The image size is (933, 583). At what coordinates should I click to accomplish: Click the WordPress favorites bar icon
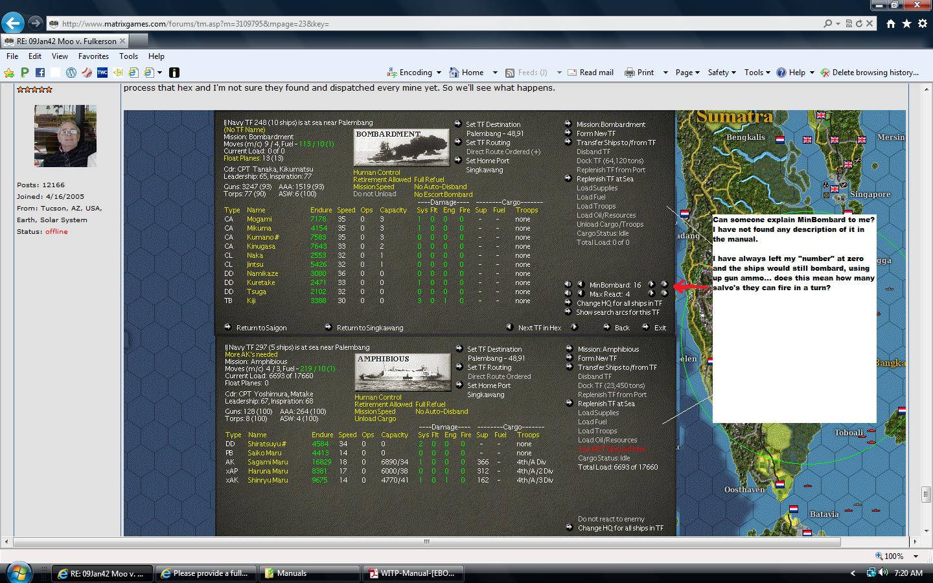point(71,73)
